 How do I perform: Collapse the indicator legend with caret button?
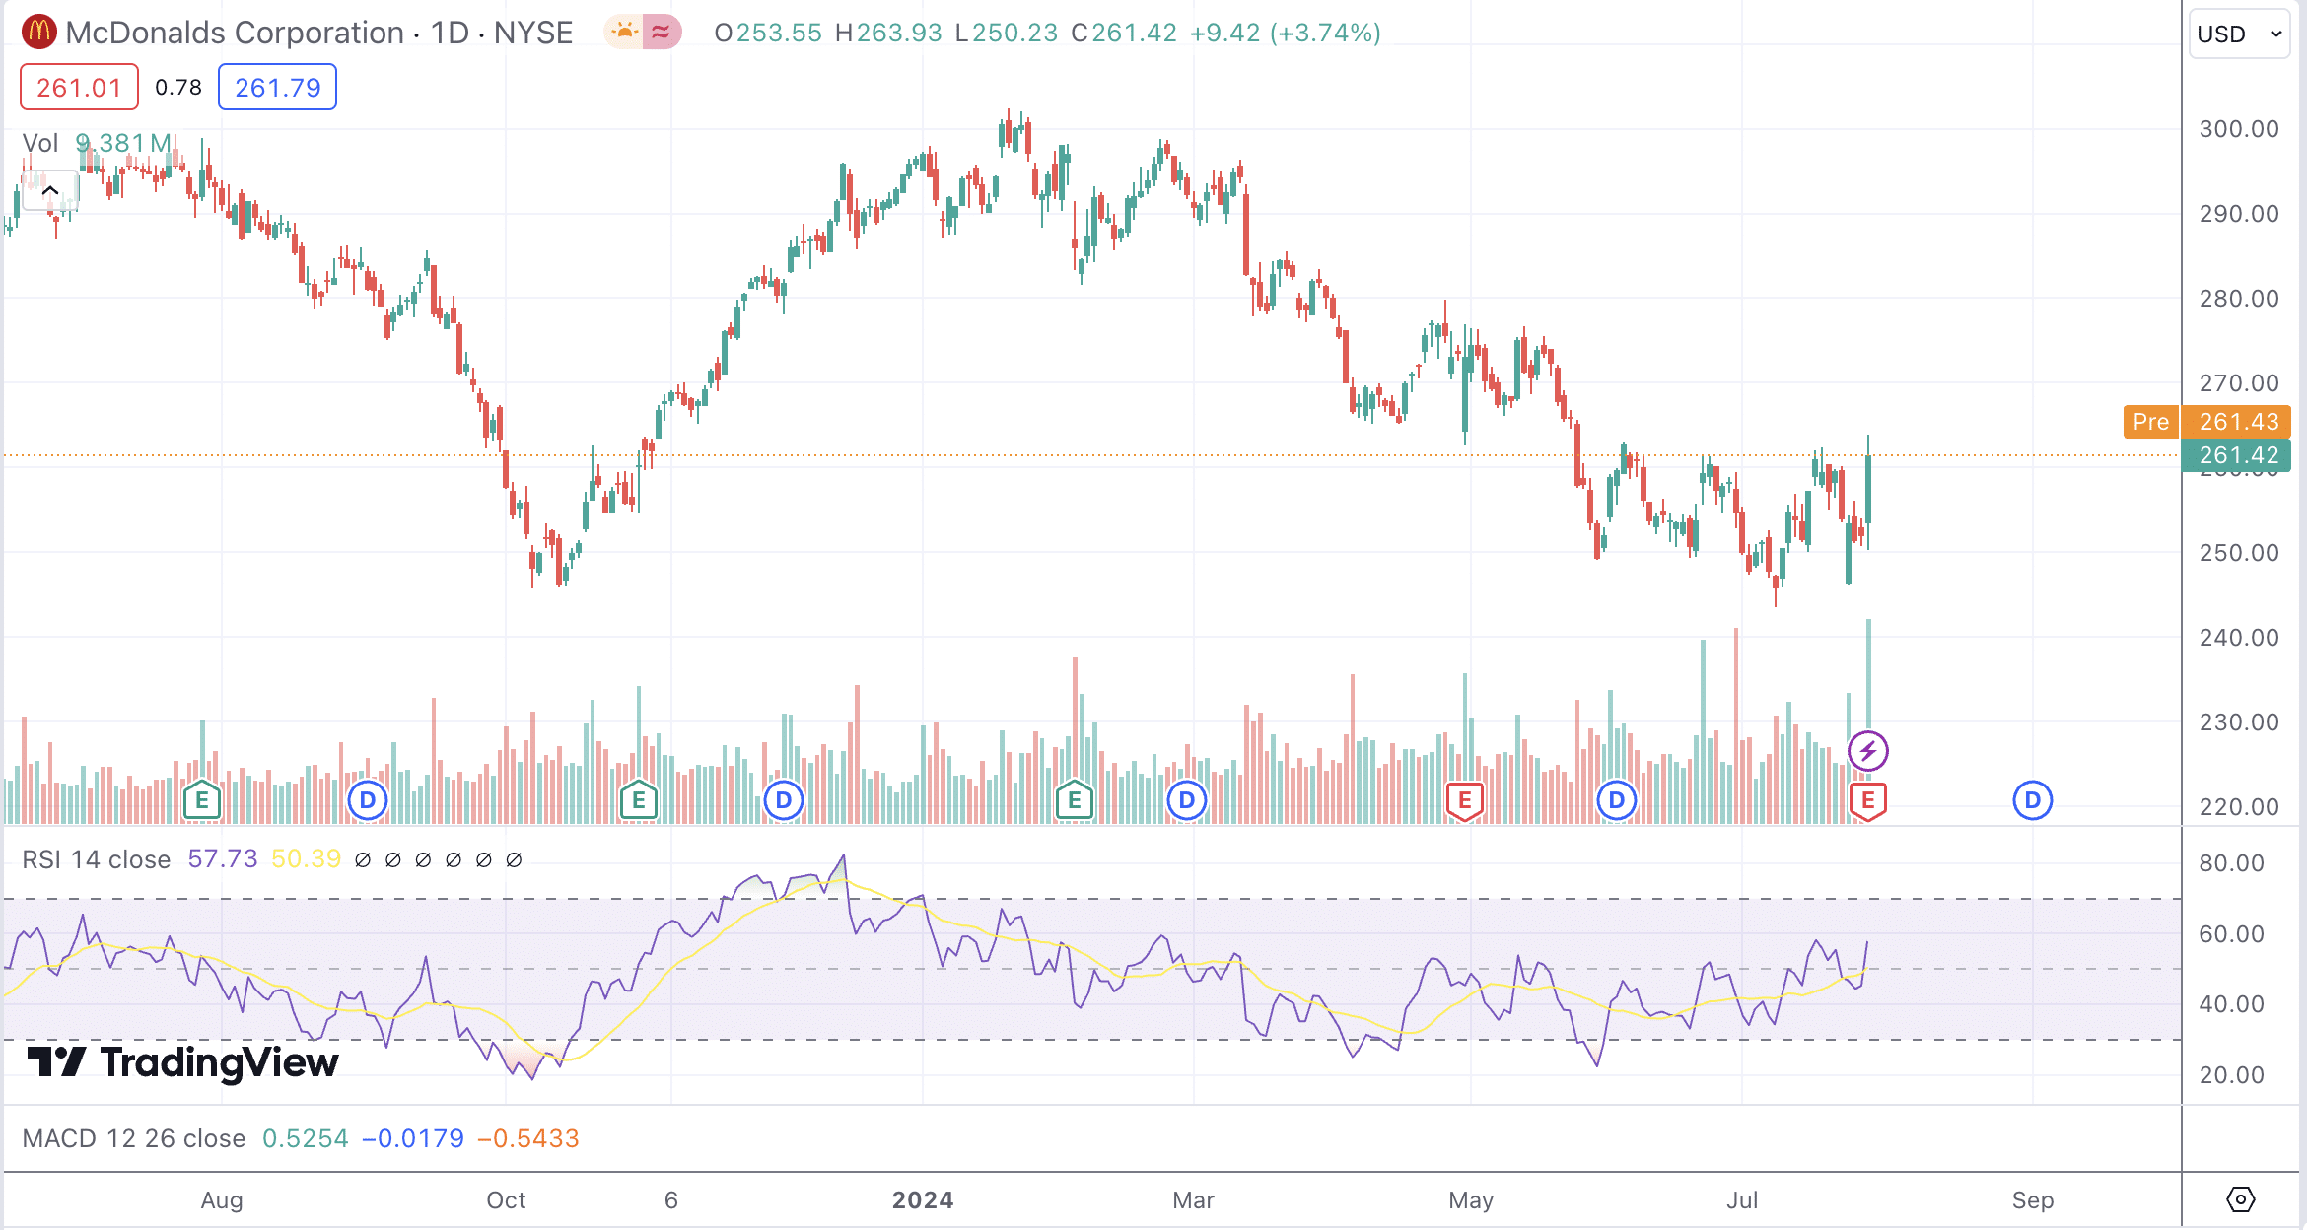tap(50, 190)
